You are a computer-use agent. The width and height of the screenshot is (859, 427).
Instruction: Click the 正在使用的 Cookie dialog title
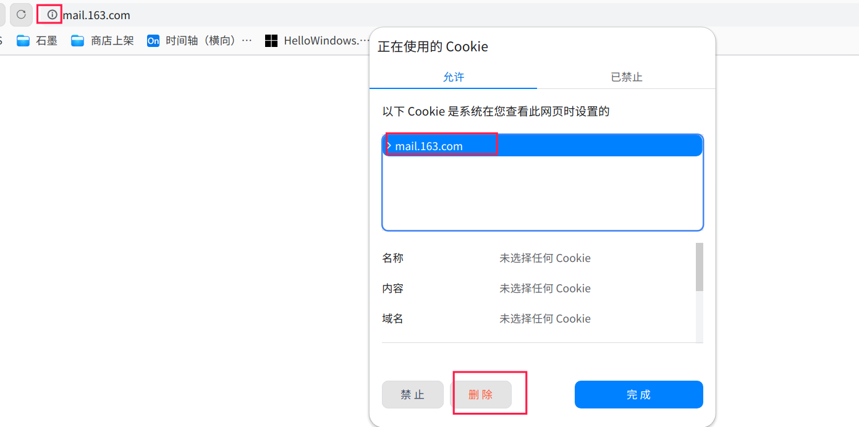[x=433, y=47]
